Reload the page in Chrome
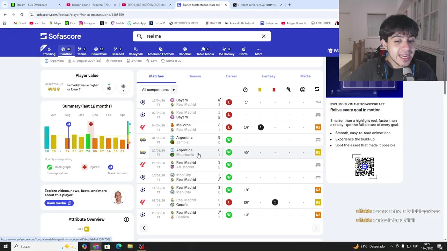Viewport: 447px width, 251px height. pos(22,15)
